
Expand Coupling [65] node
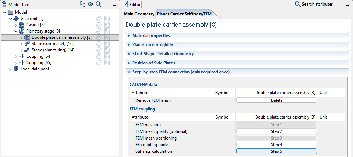click(16, 63)
